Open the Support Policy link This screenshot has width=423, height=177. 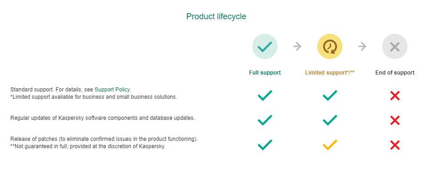pos(112,90)
